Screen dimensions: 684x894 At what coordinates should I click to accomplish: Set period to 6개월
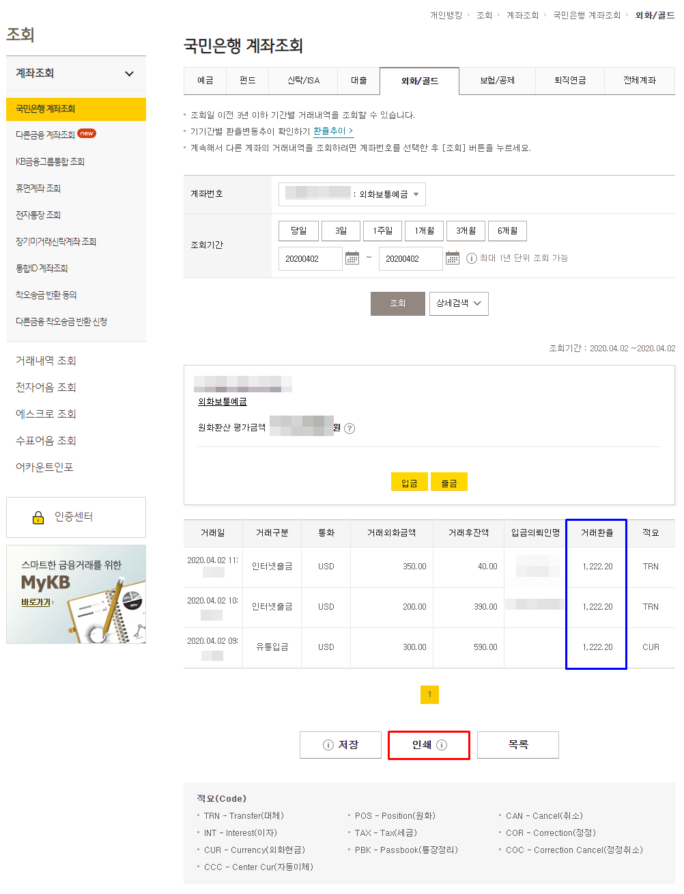pyautogui.click(x=508, y=231)
